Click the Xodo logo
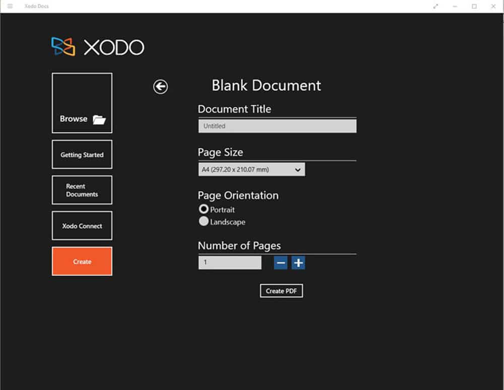This screenshot has width=504, height=390. pos(98,47)
